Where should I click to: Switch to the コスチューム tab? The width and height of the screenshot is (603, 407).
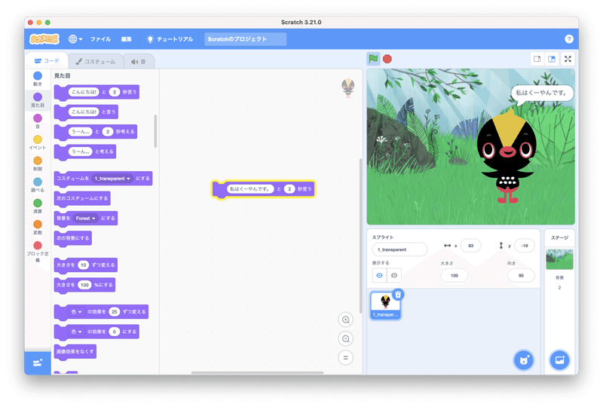(96, 62)
